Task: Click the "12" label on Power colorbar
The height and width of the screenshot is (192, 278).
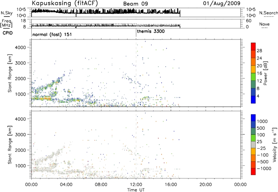Action: pyautogui.click(x=259, y=81)
